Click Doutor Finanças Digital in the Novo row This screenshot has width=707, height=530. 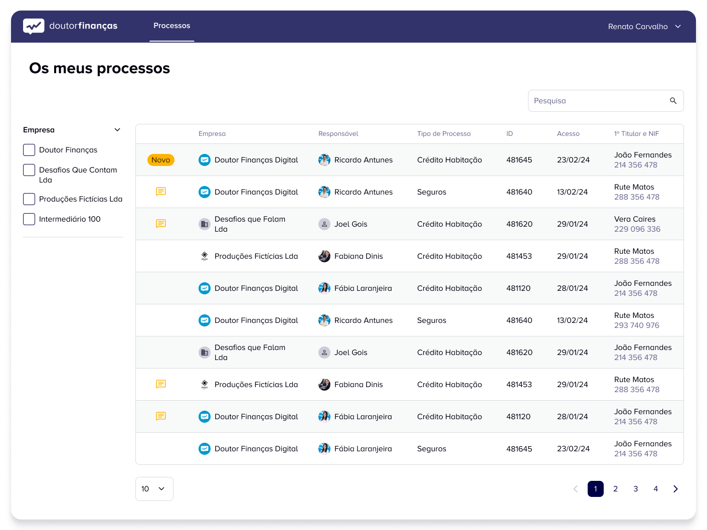coord(256,160)
